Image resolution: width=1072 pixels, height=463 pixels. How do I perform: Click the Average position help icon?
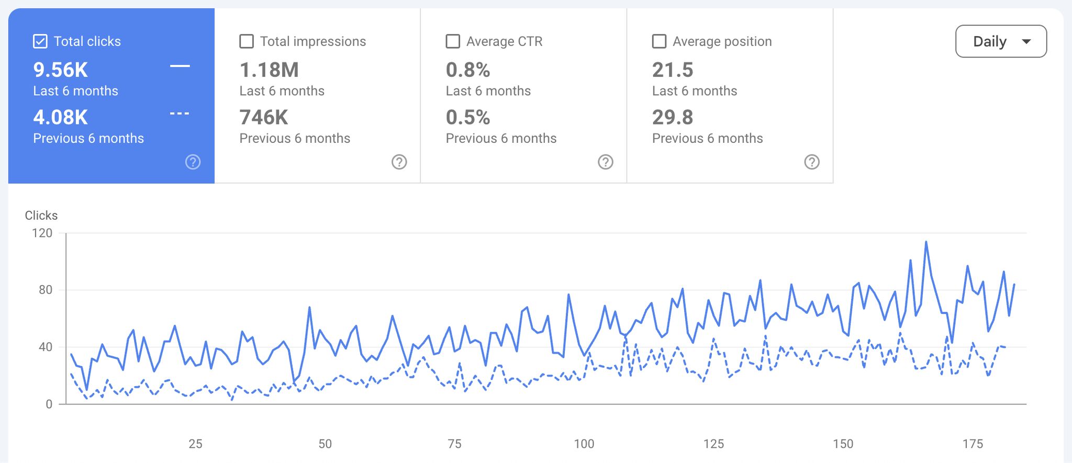coord(811,162)
